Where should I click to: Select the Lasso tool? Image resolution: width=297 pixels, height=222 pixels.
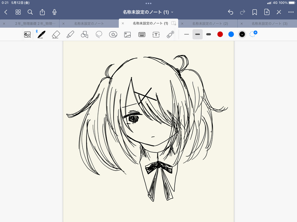pyautogui.click(x=99, y=34)
